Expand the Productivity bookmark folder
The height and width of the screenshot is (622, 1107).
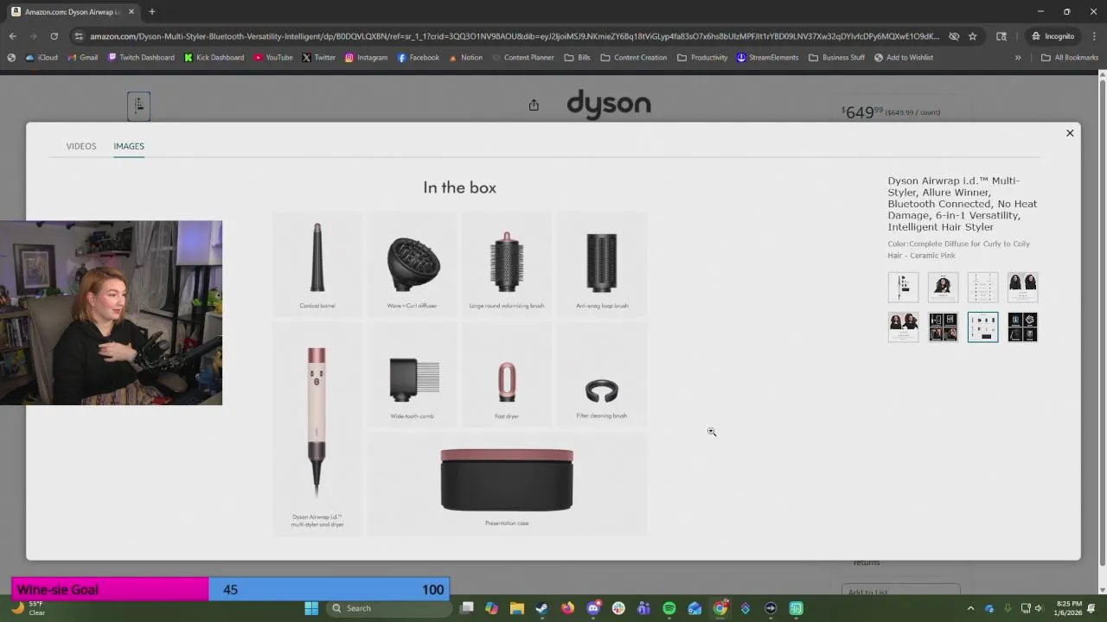coord(702,58)
